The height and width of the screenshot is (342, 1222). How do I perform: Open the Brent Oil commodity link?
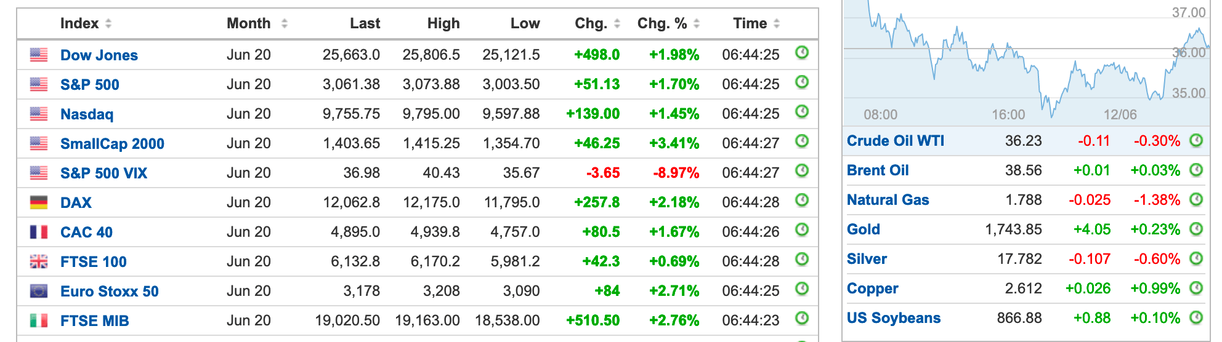pyautogui.click(x=878, y=170)
